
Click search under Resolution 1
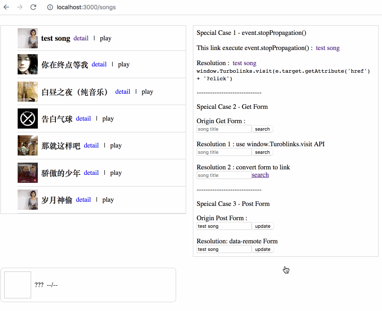(x=262, y=152)
